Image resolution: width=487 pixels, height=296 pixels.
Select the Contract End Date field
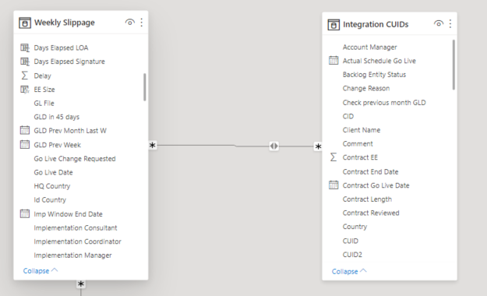pyautogui.click(x=370, y=172)
